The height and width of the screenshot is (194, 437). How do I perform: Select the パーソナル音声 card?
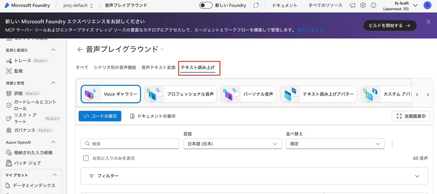248,94
